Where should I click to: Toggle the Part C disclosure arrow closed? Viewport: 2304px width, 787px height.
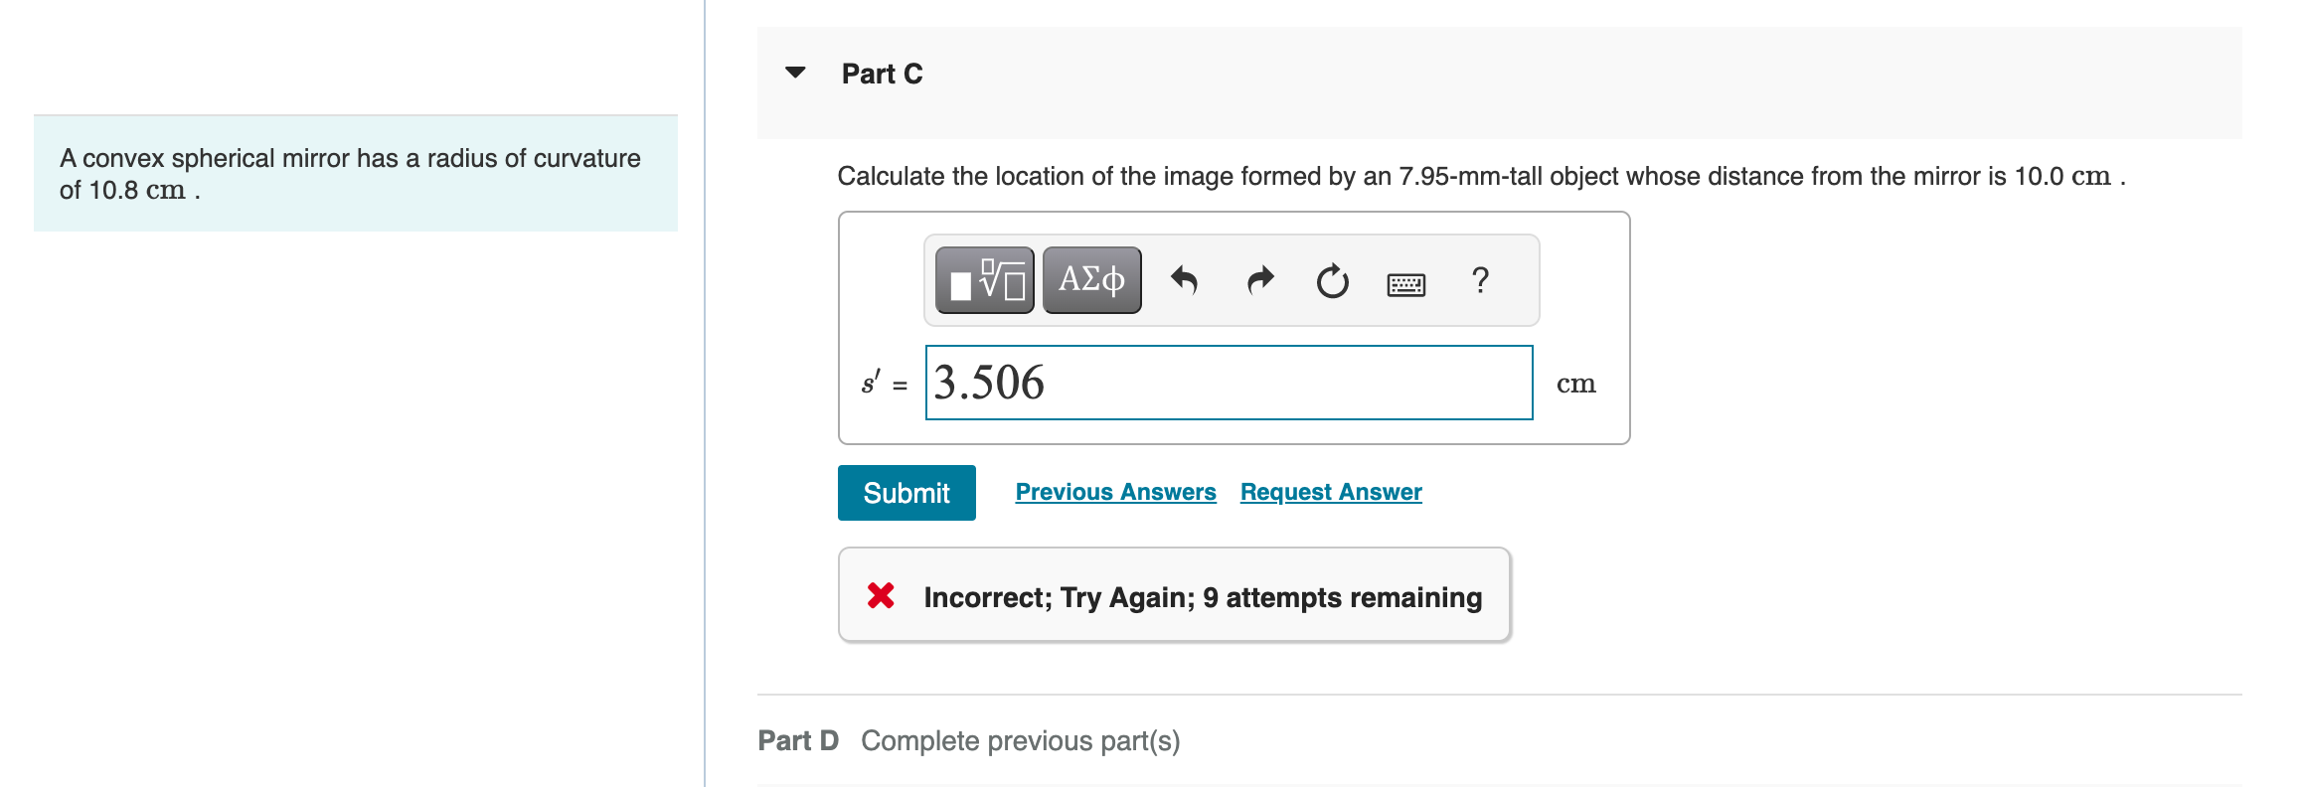(795, 73)
